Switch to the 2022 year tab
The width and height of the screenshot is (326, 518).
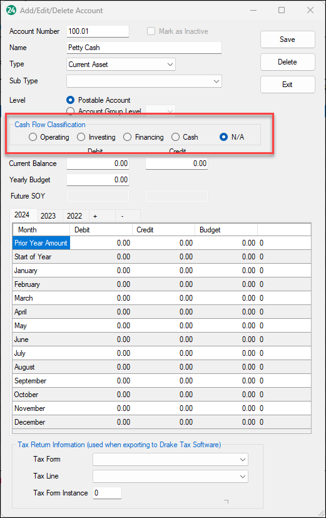(x=74, y=215)
